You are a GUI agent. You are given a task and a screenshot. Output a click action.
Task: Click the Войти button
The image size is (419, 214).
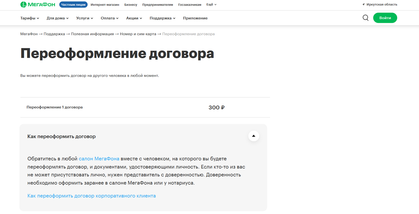click(x=385, y=18)
